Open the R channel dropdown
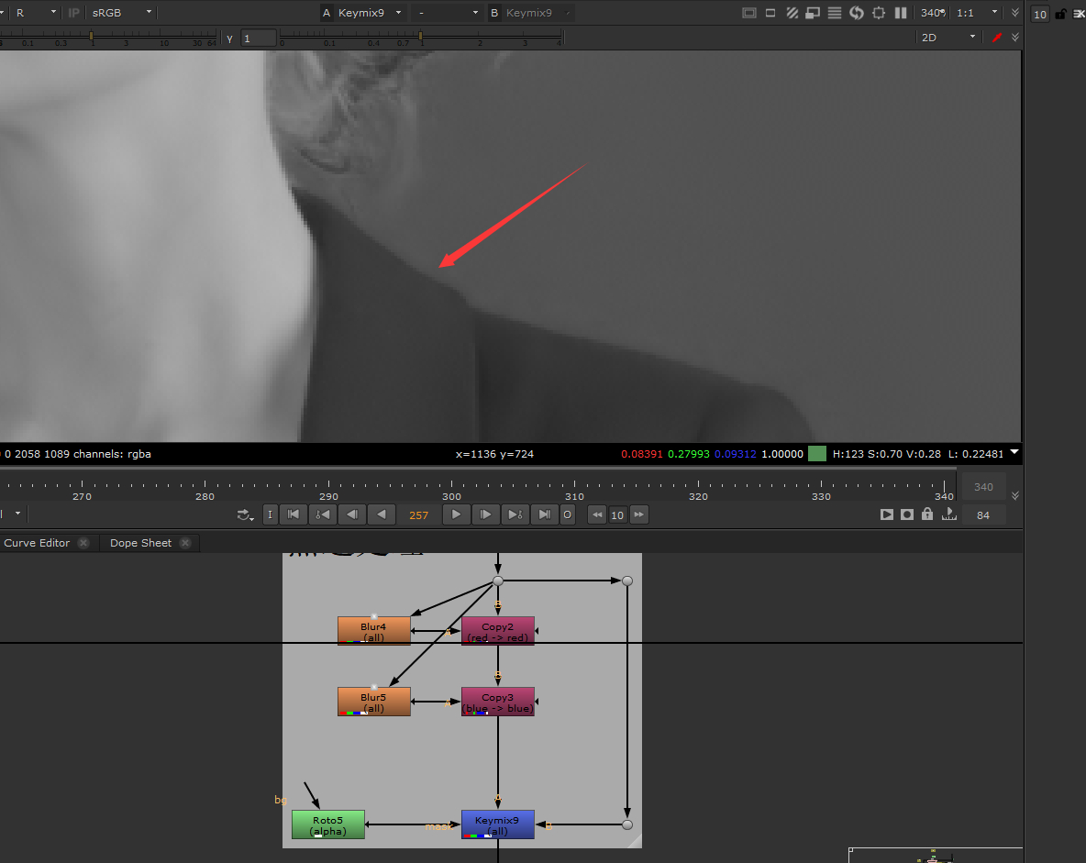 (36, 13)
